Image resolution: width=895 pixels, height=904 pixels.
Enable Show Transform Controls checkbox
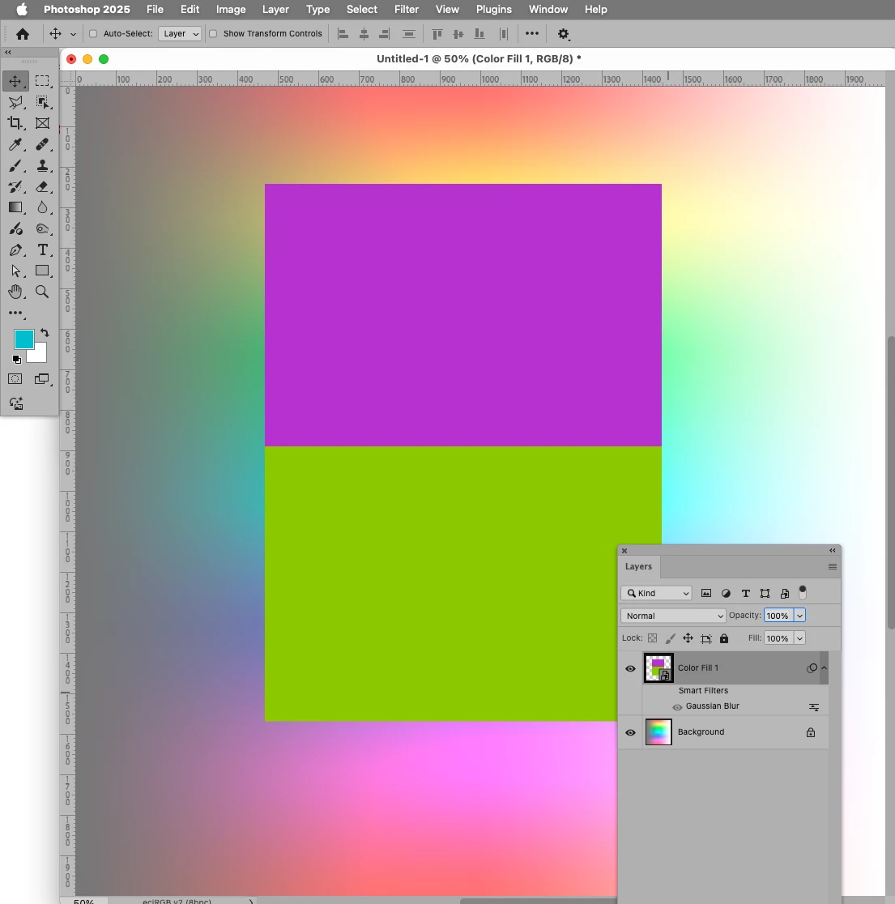[213, 33]
